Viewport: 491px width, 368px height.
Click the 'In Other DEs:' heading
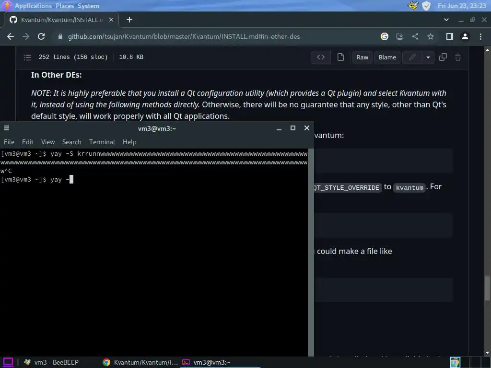click(57, 75)
